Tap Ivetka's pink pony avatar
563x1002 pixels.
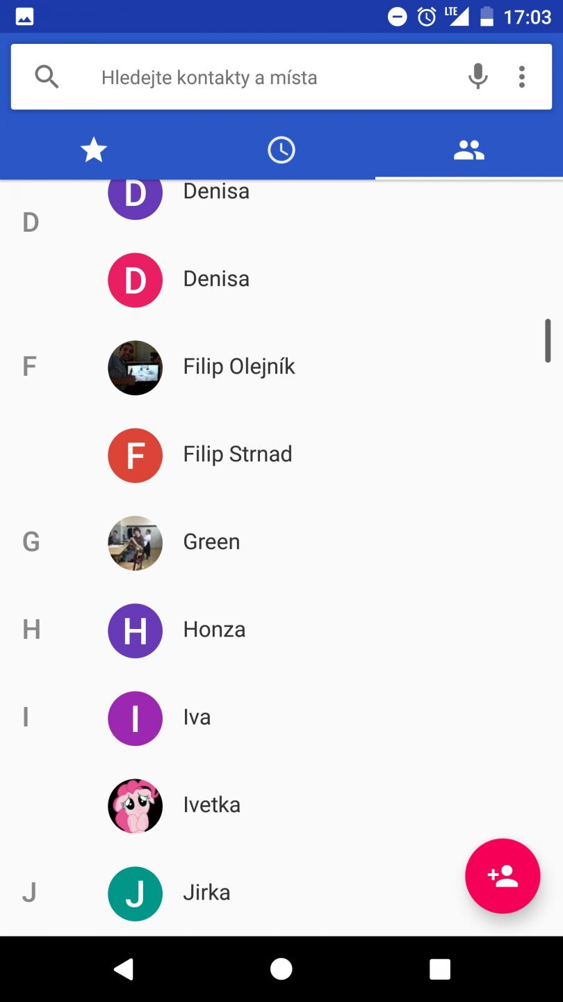click(x=135, y=806)
